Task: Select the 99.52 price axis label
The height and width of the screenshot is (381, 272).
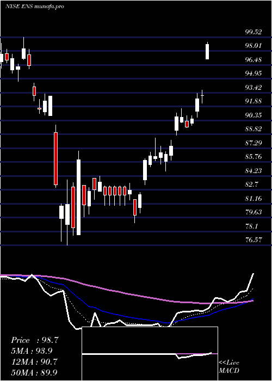Action: pos(254,32)
